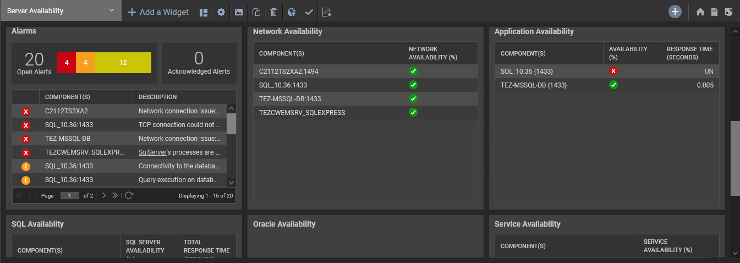Go to next page of alarms
Viewport: 740px width, 263px height.
pos(103,195)
